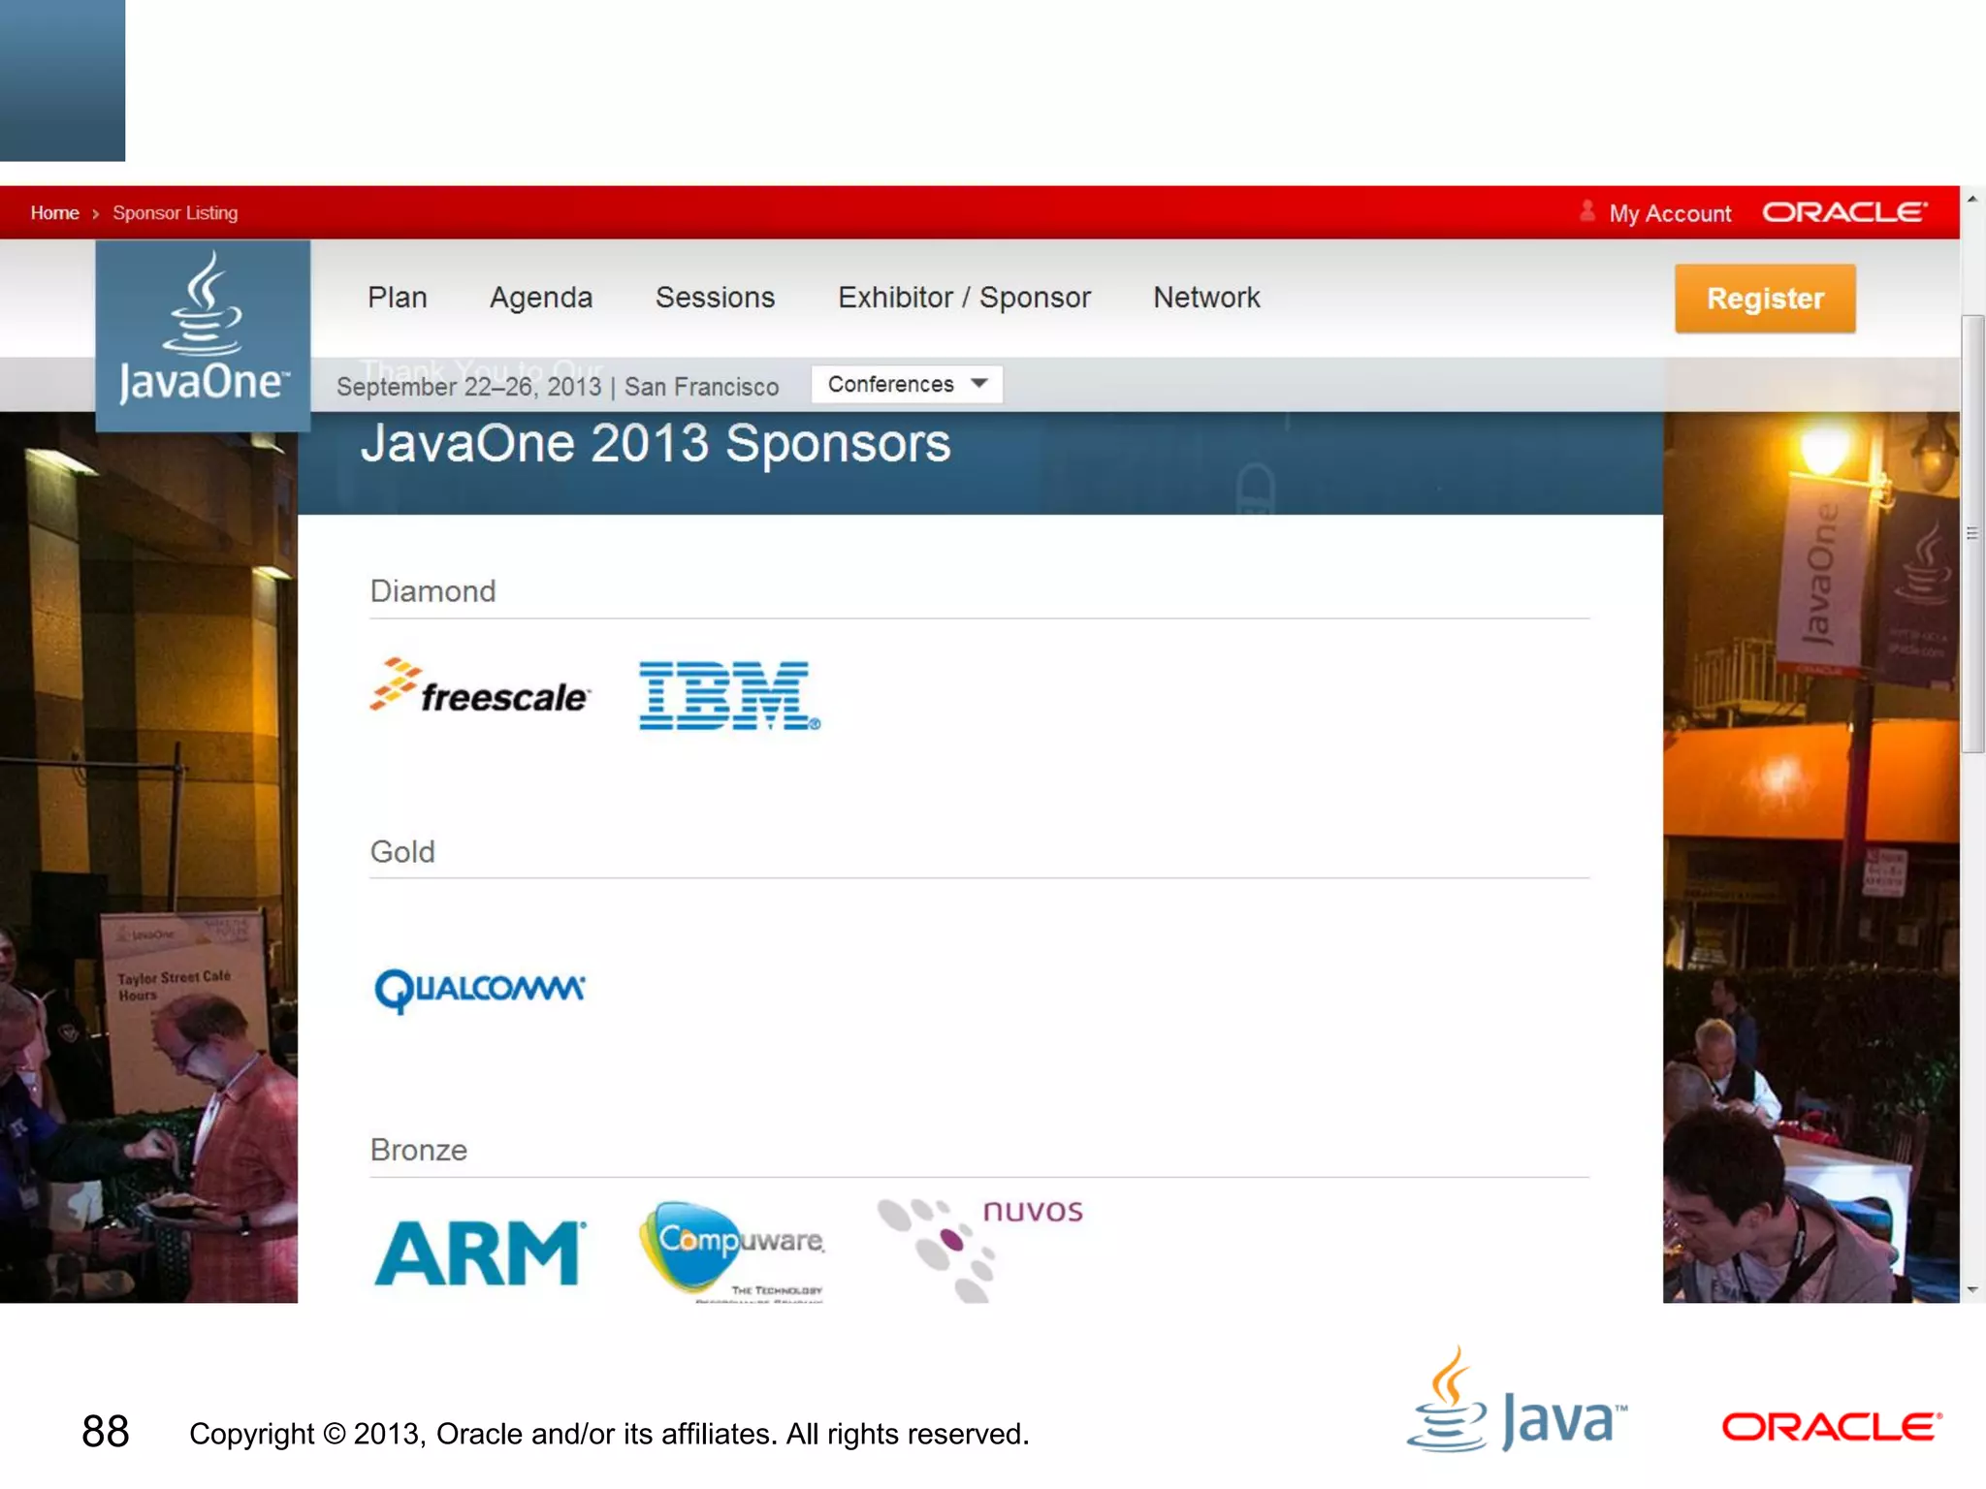Click the Oracle logo in red top bar
Image resolution: width=1986 pixels, height=1489 pixels.
click(1844, 212)
